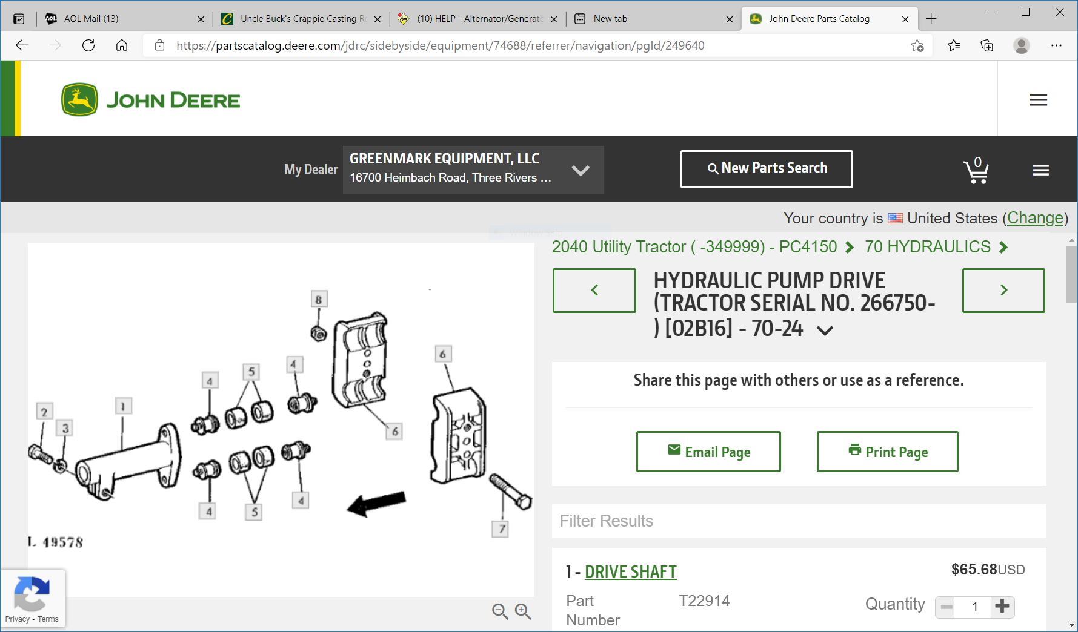Screen dimensions: 1078x632
Task: Select callout number 6 beside the right bracket
Action: [x=442, y=354]
